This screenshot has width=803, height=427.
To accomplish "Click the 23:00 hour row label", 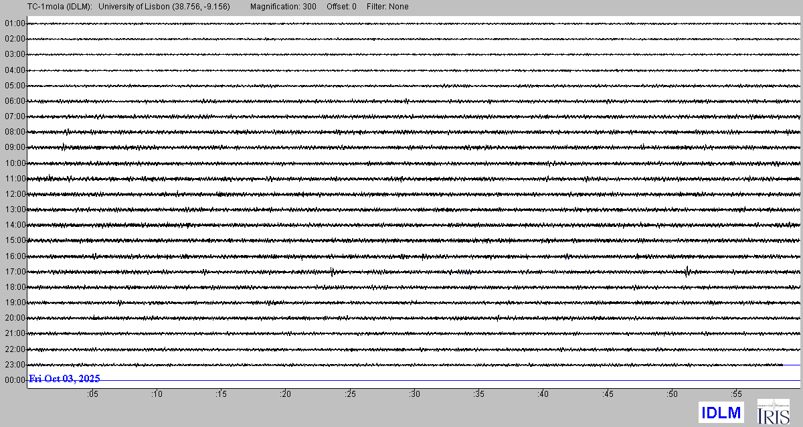I will (x=15, y=365).
